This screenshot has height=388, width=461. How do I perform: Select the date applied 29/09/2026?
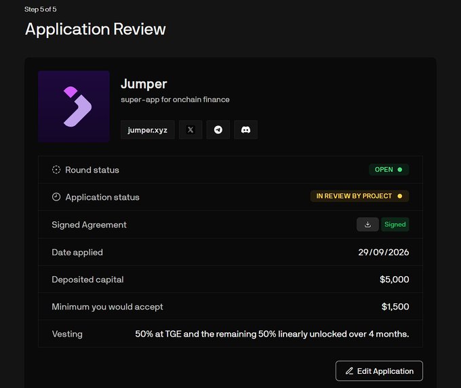384,253
